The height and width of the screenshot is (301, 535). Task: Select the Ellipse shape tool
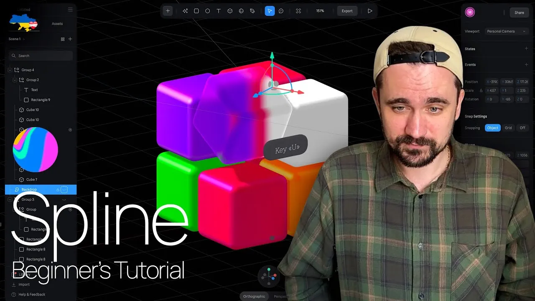point(208,11)
